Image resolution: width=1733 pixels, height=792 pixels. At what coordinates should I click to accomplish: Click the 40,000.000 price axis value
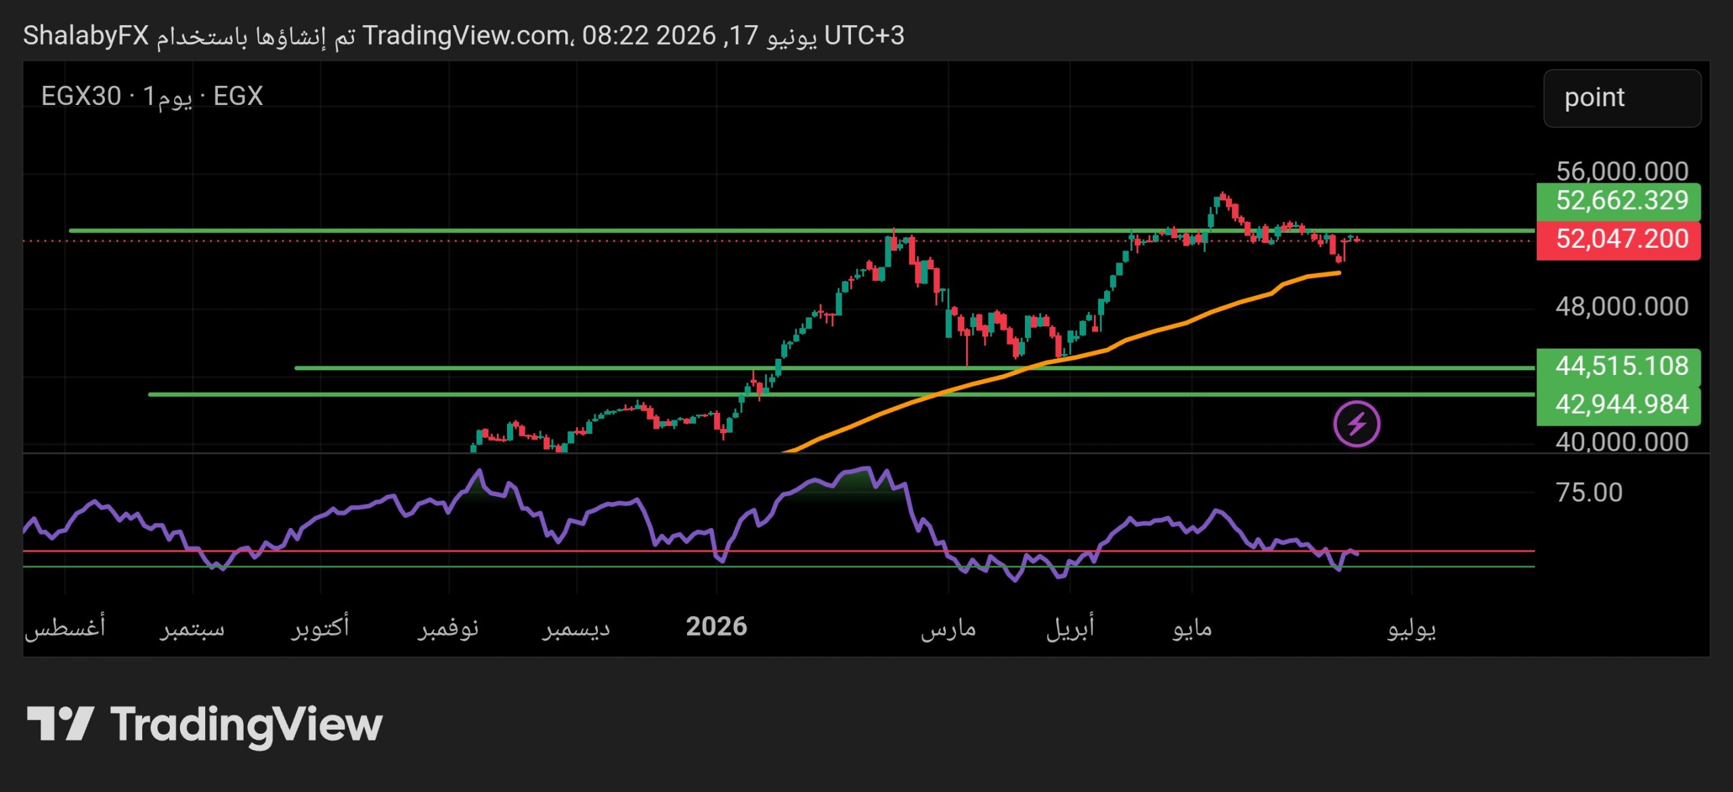[x=1622, y=441]
